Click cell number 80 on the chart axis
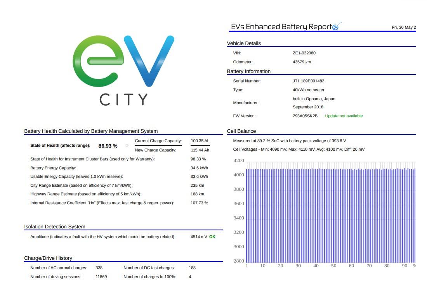This screenshot has height=301, width=427. 387,266
